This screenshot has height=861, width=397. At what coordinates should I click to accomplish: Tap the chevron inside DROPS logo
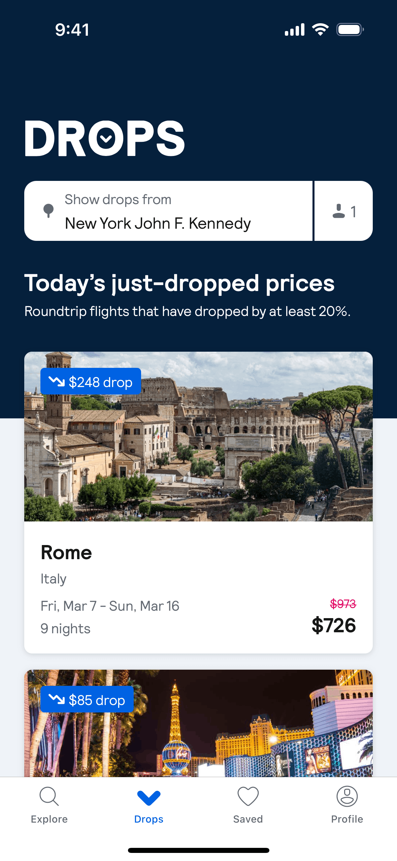pyautogui.click(x=106, y=138)
